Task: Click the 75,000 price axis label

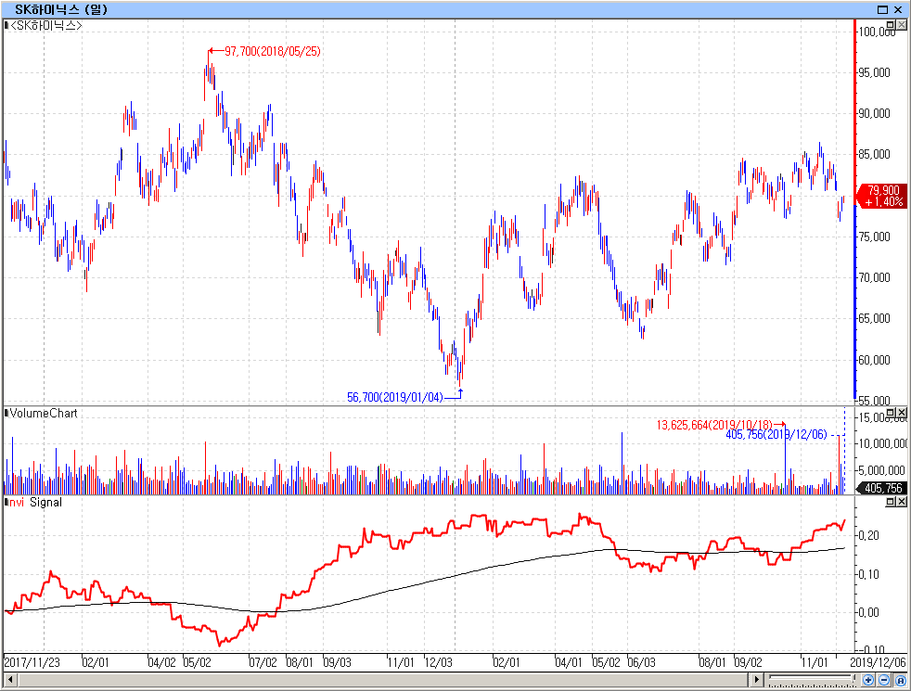Action: (x=875, y=237)
